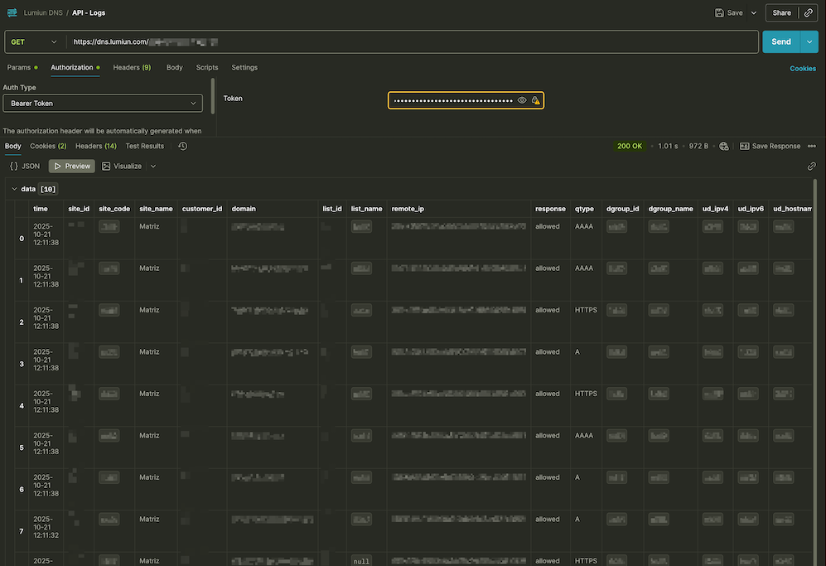Open the Bearer Token auth type dropdown
Viewport: 826px width, 566px height.
103,104
